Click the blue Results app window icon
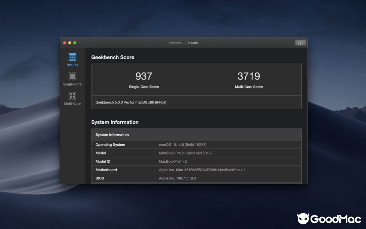This screenshot has height=229, width=366. point(72,57)
